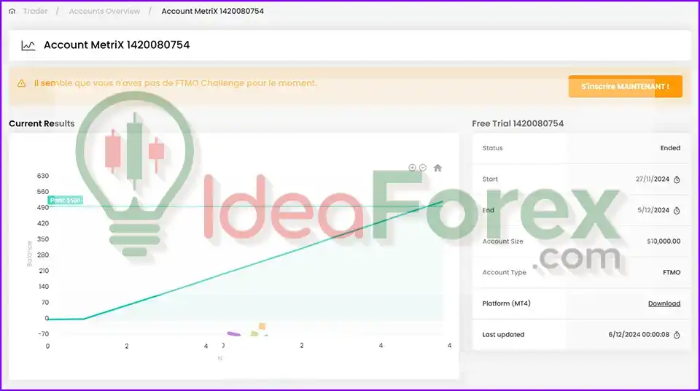Click the warning triangle icon in banner
The image size is (700, 391).
click(x=21, y=84)
